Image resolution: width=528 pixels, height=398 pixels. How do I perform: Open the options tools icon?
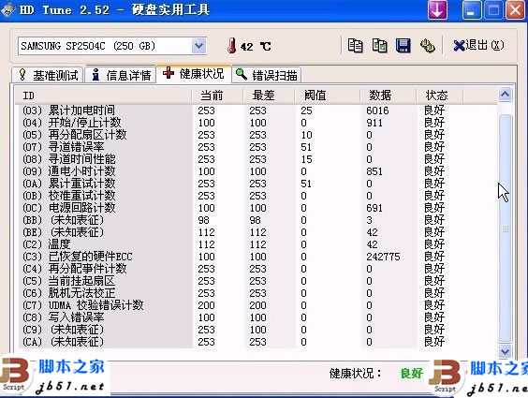(x=427, y=46)
